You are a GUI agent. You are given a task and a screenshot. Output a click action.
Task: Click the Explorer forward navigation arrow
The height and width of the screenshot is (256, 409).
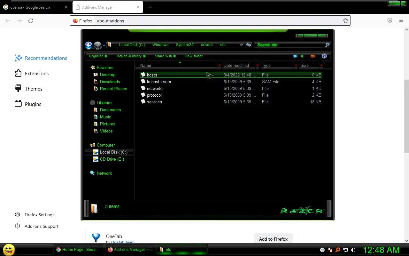point(97,45)
